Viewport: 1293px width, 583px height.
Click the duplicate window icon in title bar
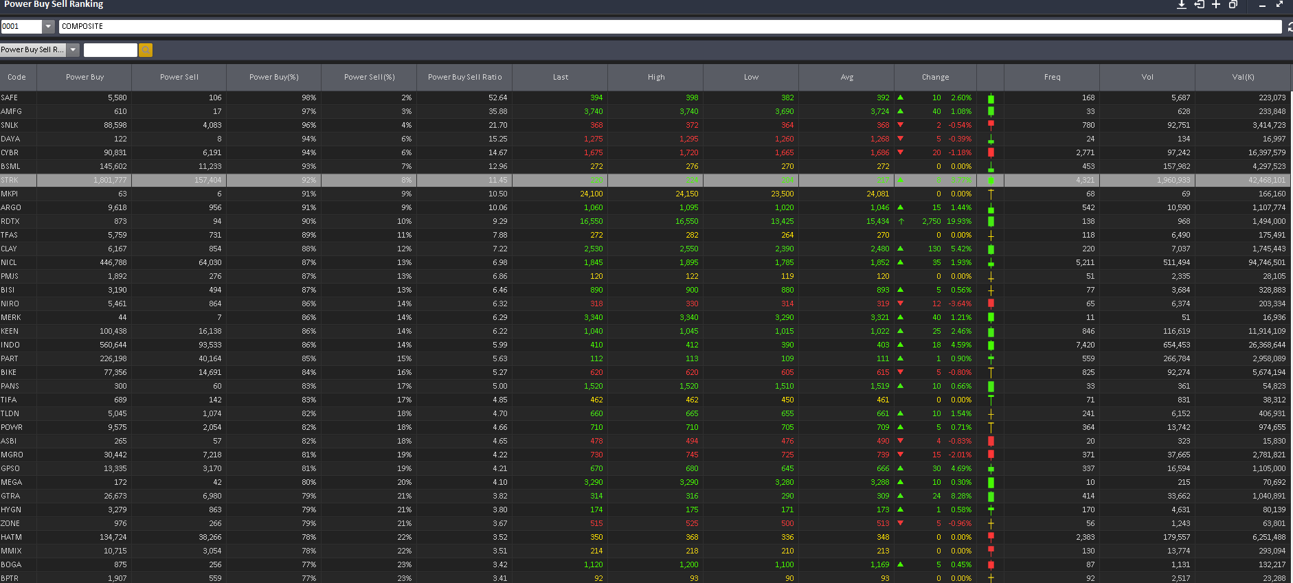point(1233,5)
